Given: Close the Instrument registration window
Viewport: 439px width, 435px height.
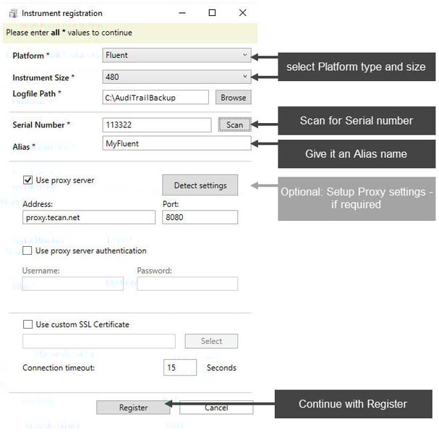Looking at the screenshot, I should (243, 13).
